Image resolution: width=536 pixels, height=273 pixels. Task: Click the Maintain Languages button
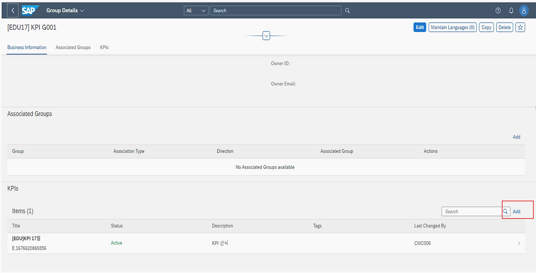click(452, 27)
